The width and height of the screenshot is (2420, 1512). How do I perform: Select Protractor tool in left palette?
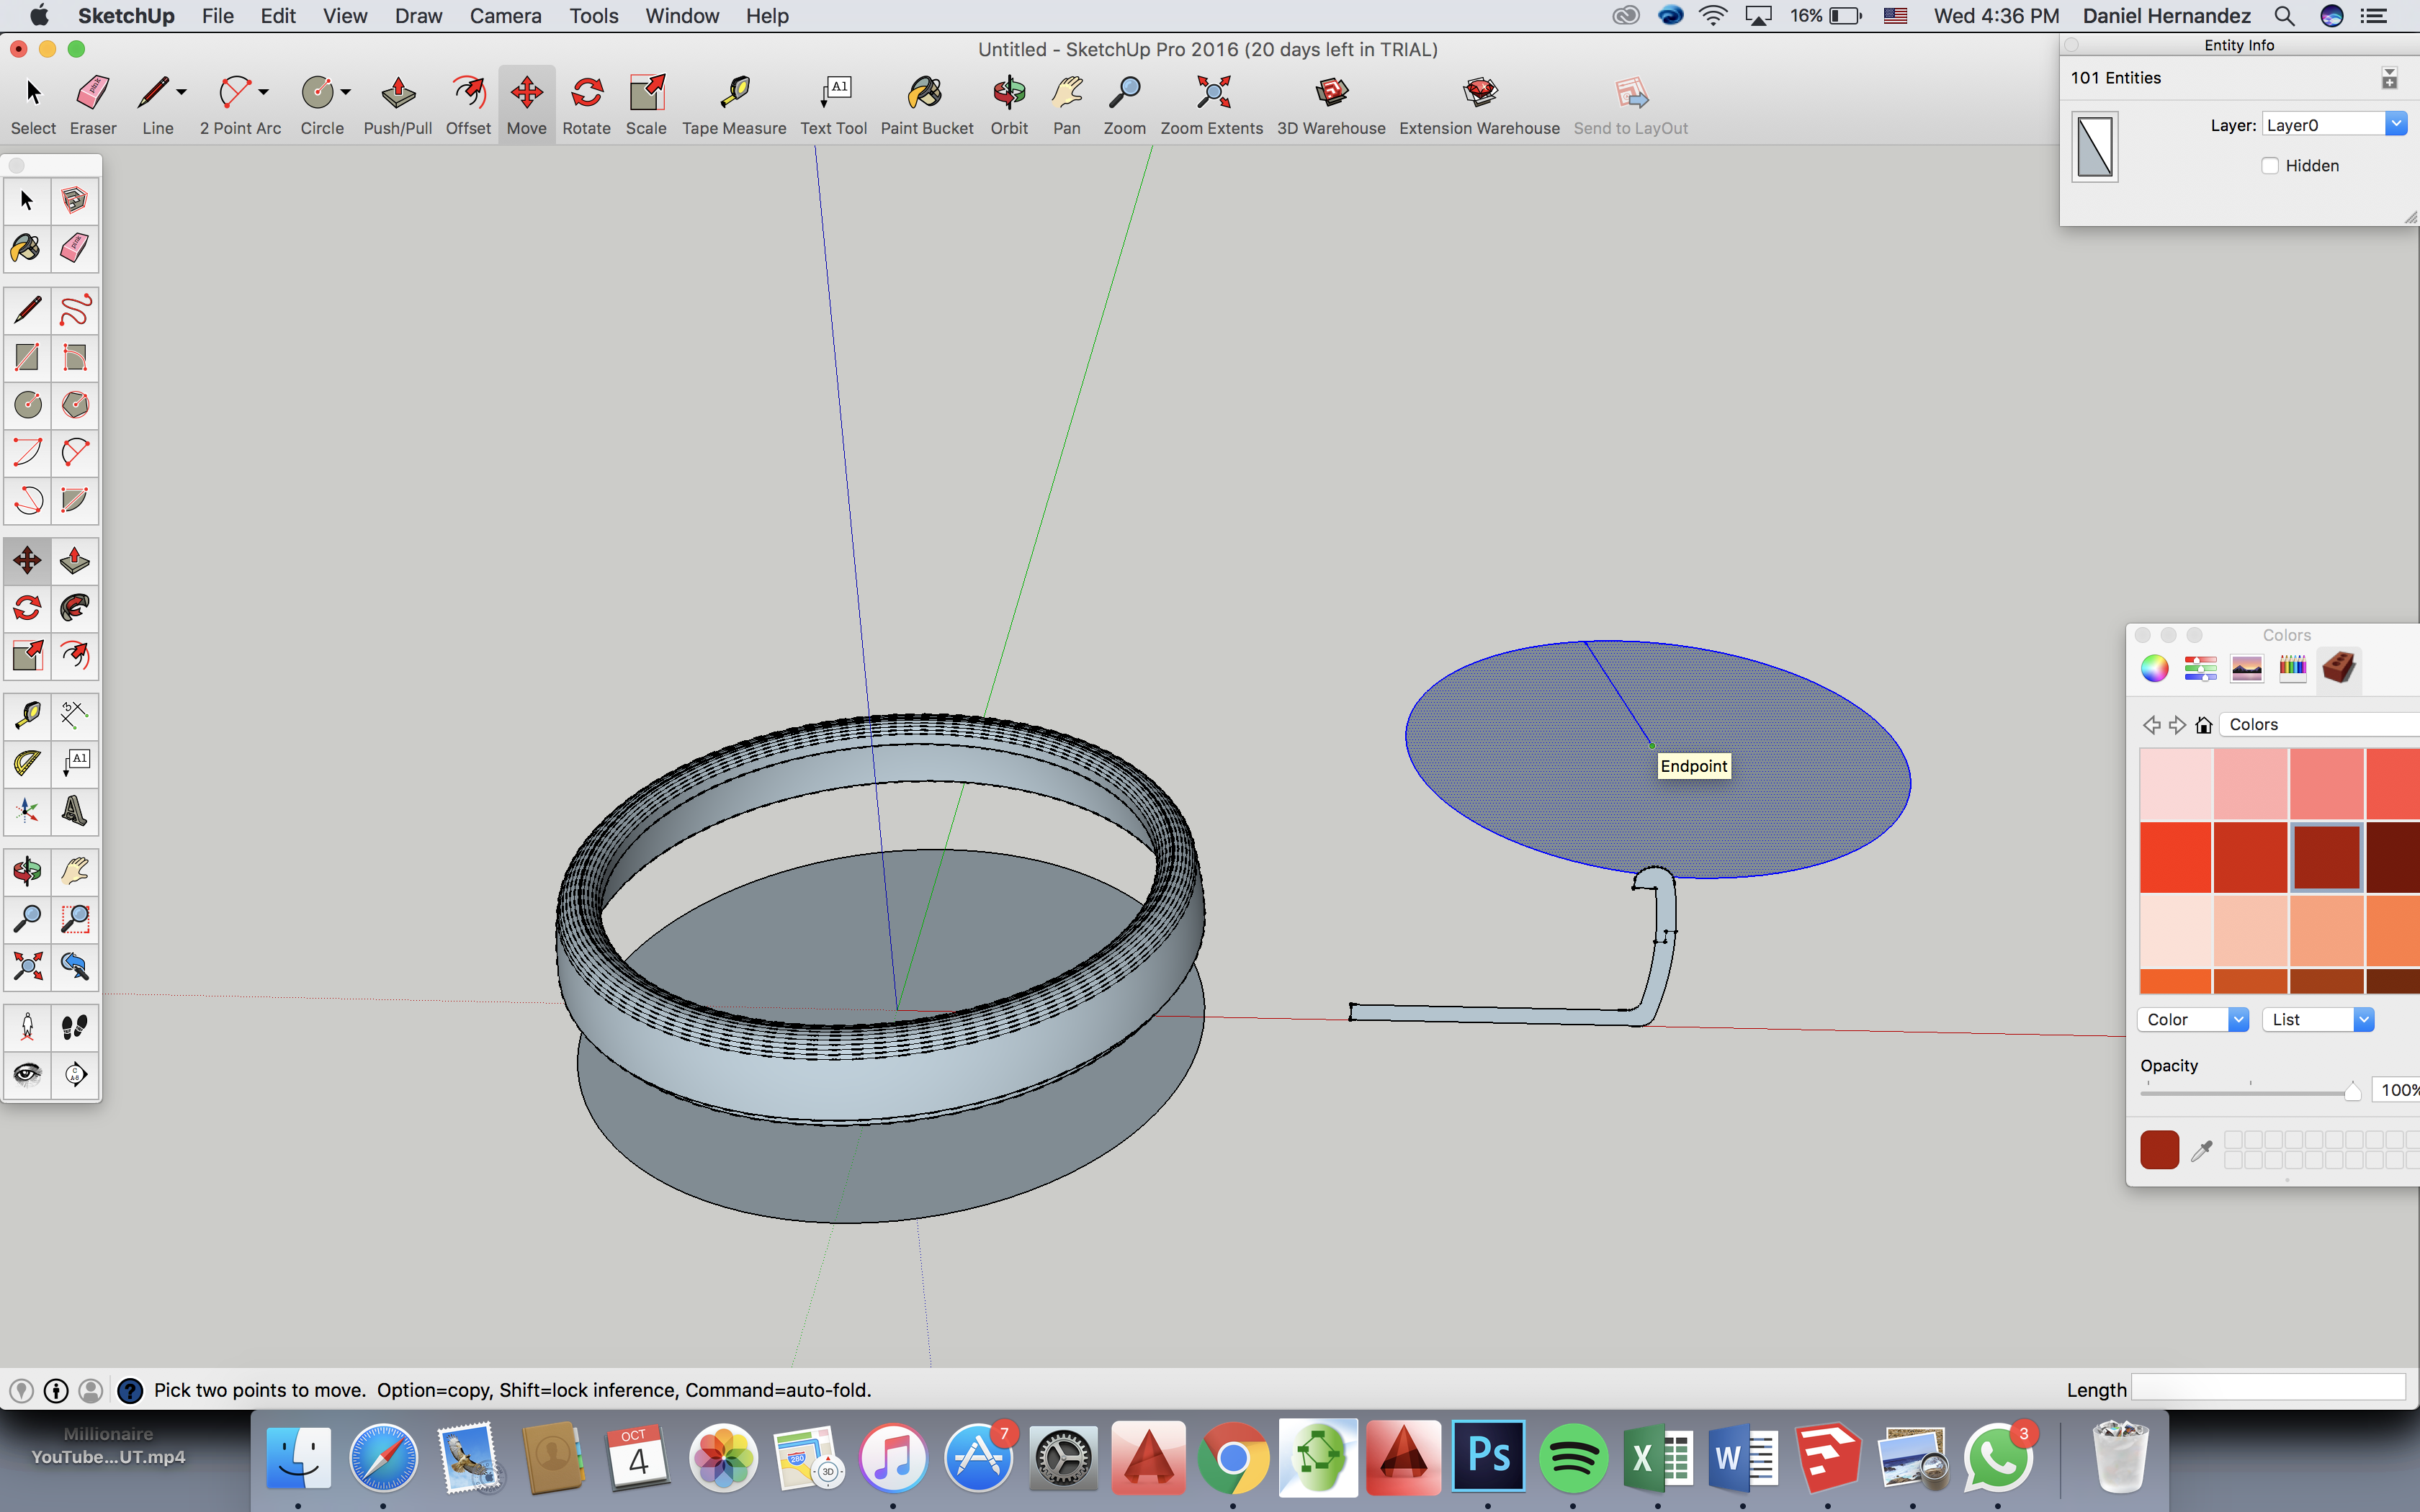27,764
